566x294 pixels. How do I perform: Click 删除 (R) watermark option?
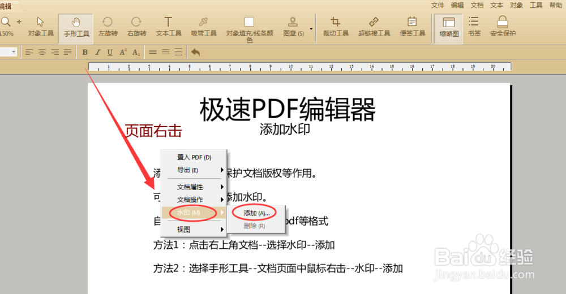(256, 226)
